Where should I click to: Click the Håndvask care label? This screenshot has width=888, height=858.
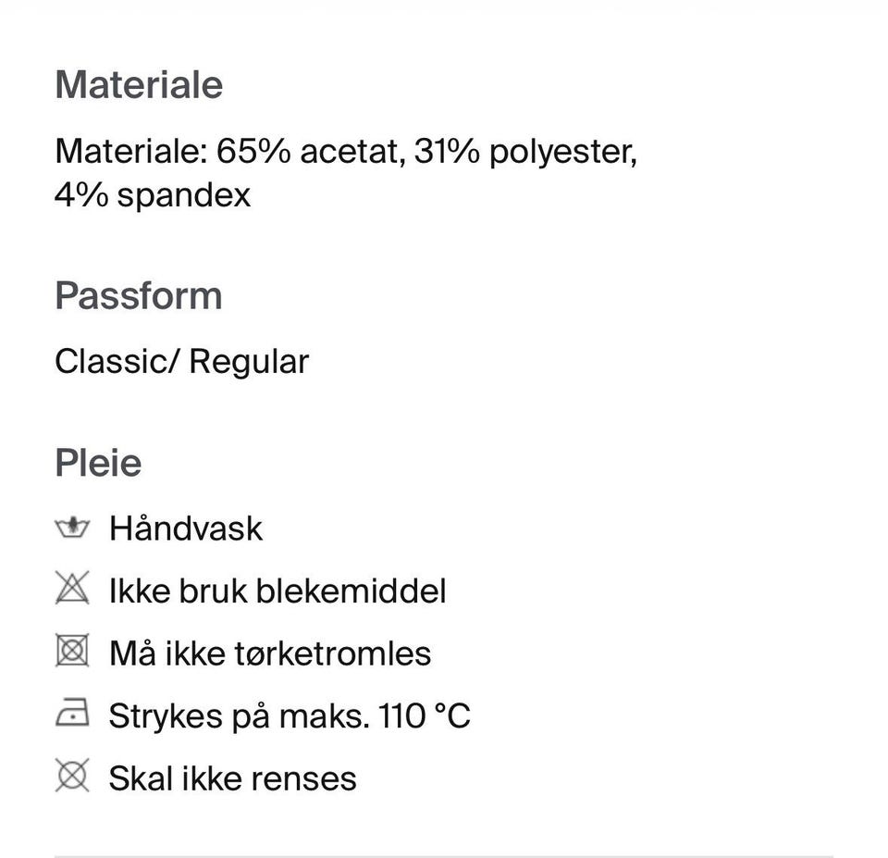[185, 528]
